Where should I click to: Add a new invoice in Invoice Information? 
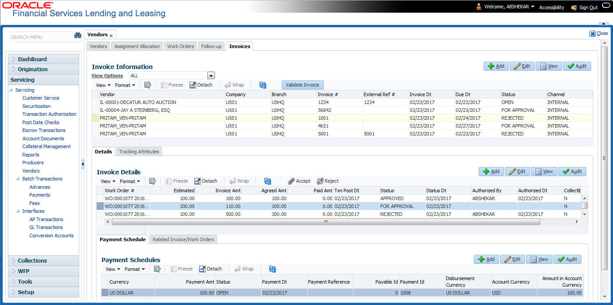click(x=496, y=66)
